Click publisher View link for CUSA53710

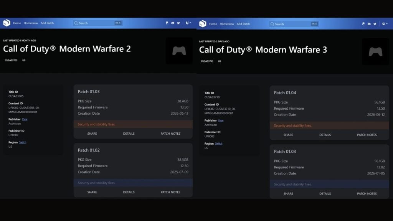pos(221,120)
